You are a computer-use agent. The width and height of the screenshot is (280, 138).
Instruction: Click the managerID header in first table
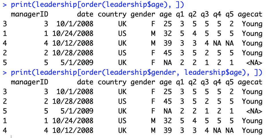[x=29, y=15]
